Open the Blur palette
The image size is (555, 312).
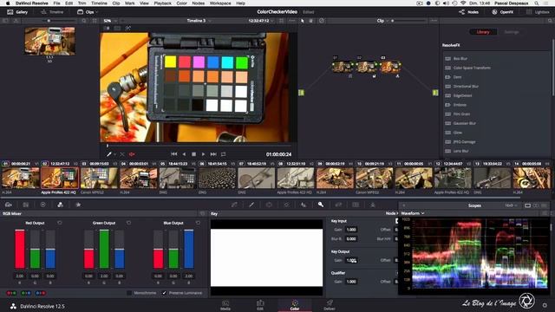[x=304, y=205]
